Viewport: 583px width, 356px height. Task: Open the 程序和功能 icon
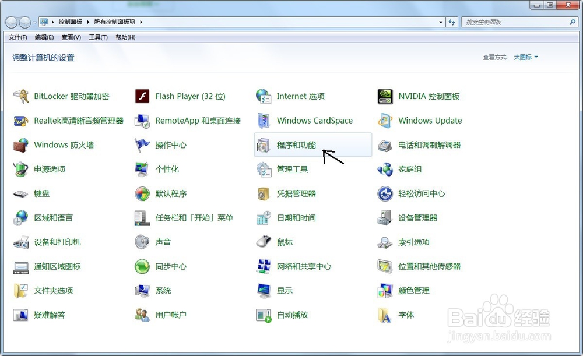[264, 145]
